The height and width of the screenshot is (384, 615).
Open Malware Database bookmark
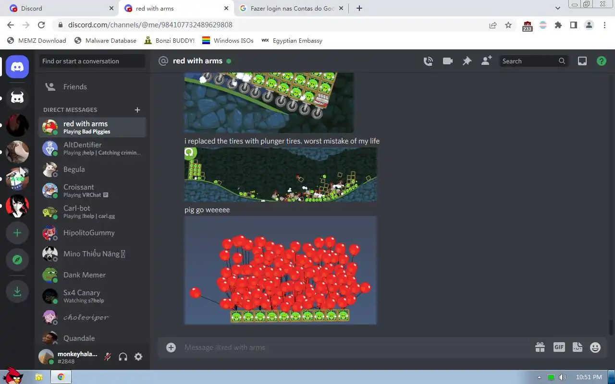tap(106, 41)
